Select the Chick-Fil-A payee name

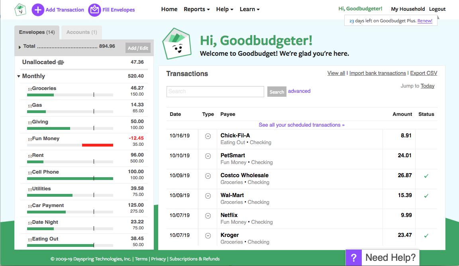(x=235, y=135)
